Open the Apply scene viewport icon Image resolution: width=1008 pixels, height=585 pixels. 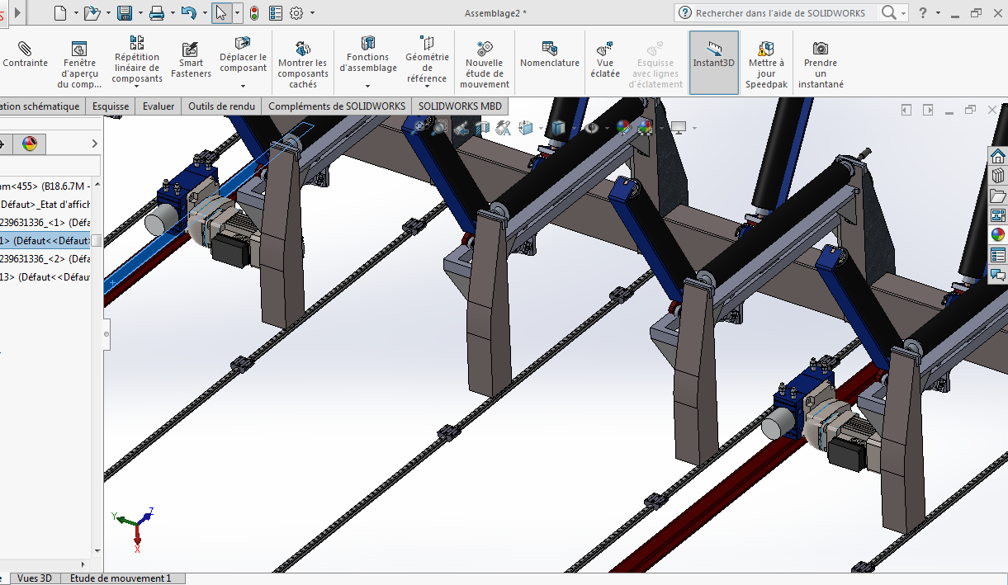pyautogui.click(x=645, y=127)
